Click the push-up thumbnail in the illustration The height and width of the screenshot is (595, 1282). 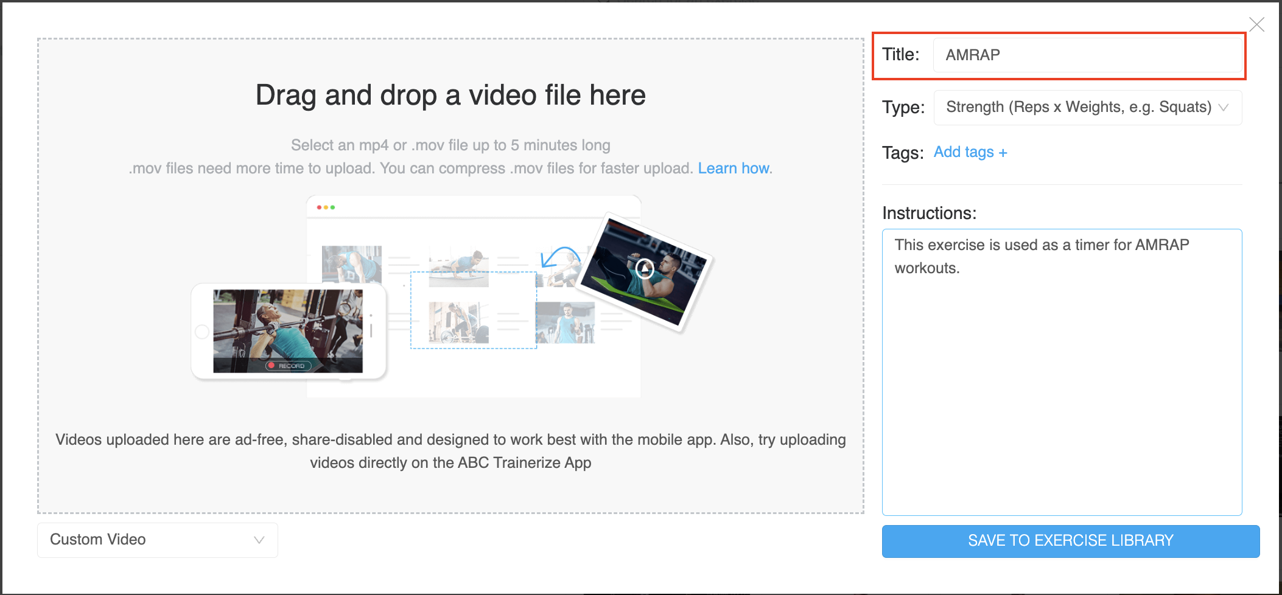pyautogui.click(x=458, y=266)
